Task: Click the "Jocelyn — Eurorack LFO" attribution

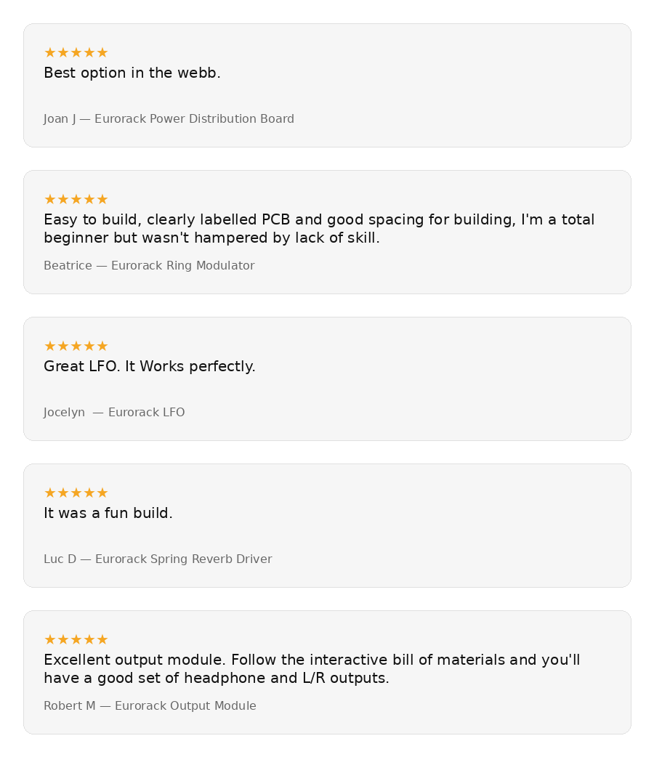Action: click(114, 413)
